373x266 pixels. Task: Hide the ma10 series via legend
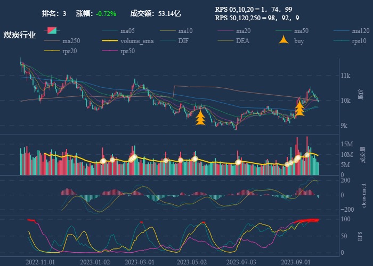point(185,30)
